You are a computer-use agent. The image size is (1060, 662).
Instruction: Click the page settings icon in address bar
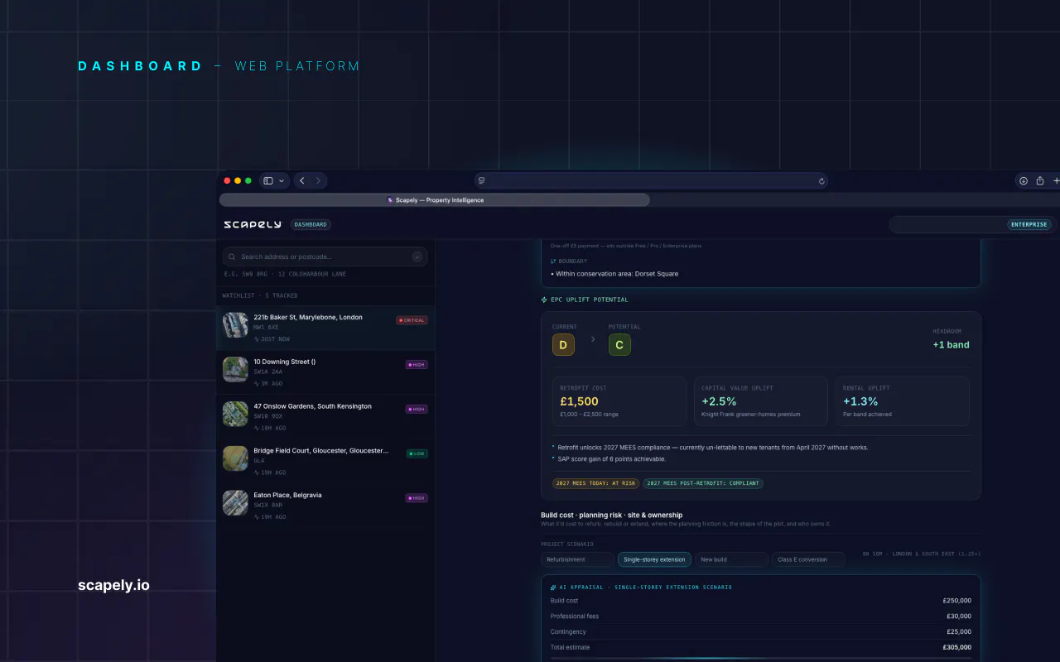coord(482,180)
